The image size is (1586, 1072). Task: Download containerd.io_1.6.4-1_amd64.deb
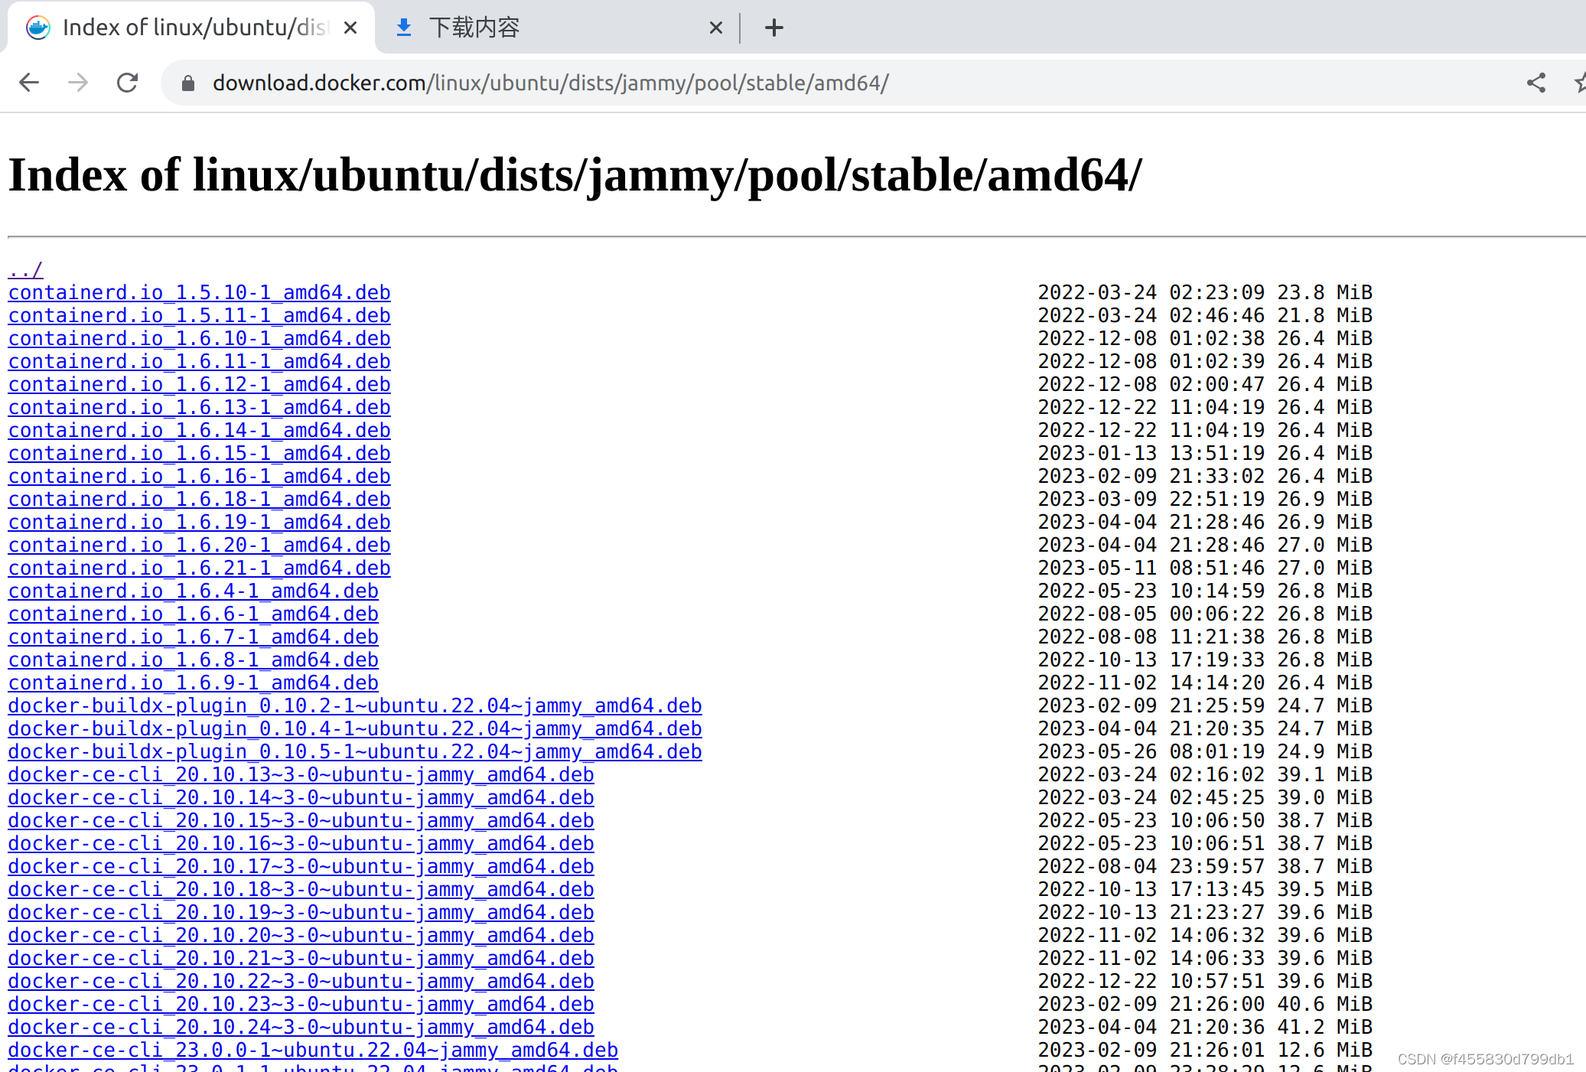click(x=193, y=591)
